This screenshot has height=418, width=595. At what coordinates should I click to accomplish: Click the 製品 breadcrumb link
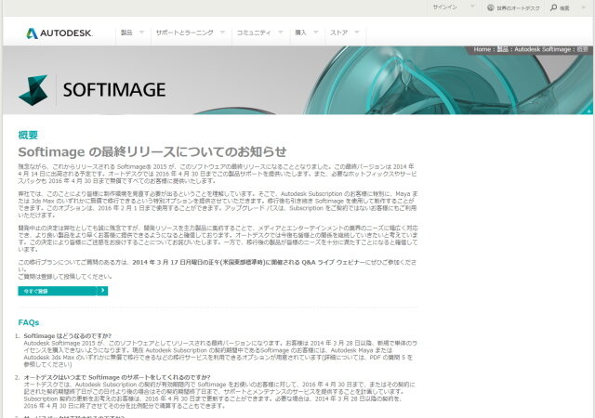click(x=503, y=49)
